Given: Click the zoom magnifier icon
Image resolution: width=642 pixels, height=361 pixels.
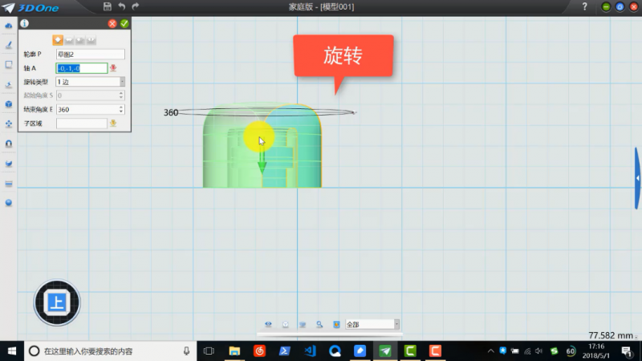Looking at the screenshot, I should [x=319, y=324].
